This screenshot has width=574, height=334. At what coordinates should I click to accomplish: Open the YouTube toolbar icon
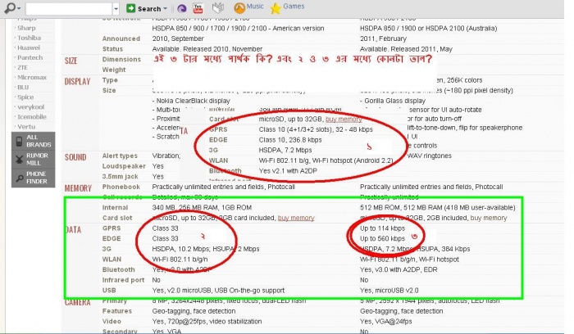(198, 8)
